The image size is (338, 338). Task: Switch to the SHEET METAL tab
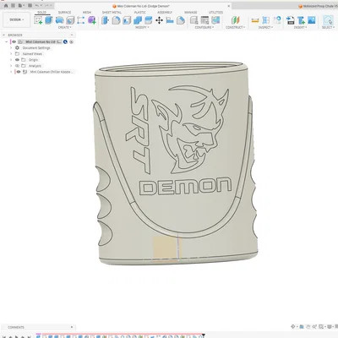(x=112, y=13)
